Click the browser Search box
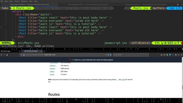This screenshot has height=103, width=183. (x=131, y=55)
